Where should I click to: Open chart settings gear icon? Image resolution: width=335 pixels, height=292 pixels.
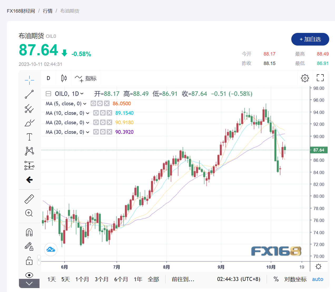tap(305, 78)
